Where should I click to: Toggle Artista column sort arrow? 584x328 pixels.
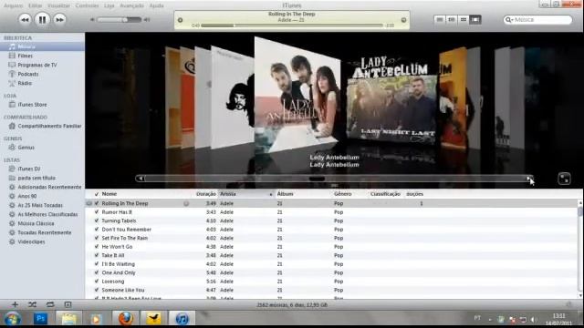[x=271, y=194]
